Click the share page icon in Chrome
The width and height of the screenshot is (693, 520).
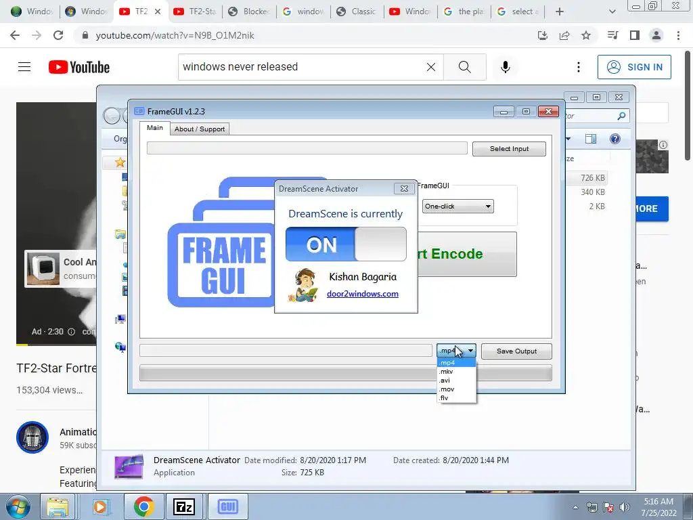pyautogui.click(x=564, y=35)
